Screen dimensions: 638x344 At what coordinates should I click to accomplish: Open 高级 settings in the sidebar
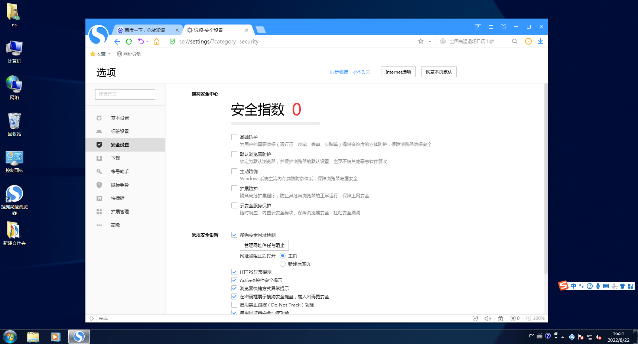pos(125,225)
